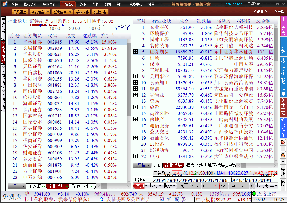Click the 系统预警 button
The image size is (287, 203).
point(82,12)
